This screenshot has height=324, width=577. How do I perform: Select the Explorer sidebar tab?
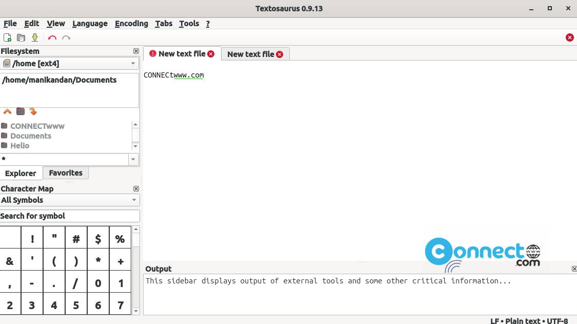(21, 173)
